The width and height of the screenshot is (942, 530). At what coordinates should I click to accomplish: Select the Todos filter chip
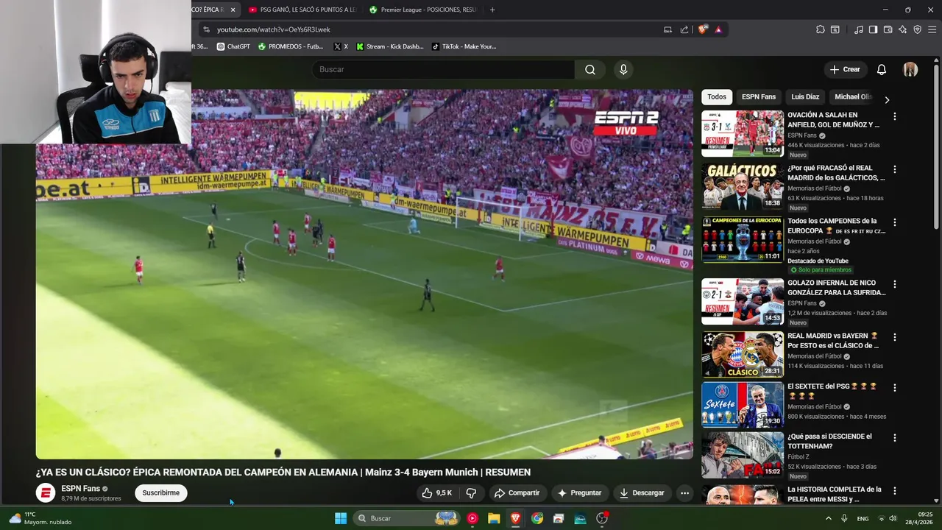(717, 97)
